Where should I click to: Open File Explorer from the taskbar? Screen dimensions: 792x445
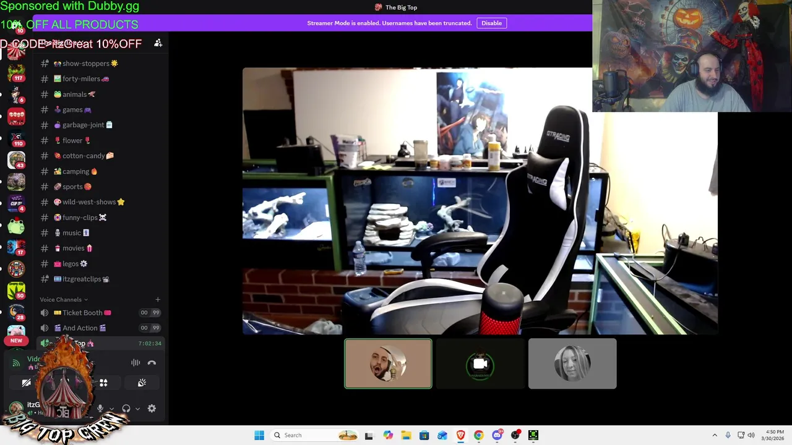click(406, 435)
